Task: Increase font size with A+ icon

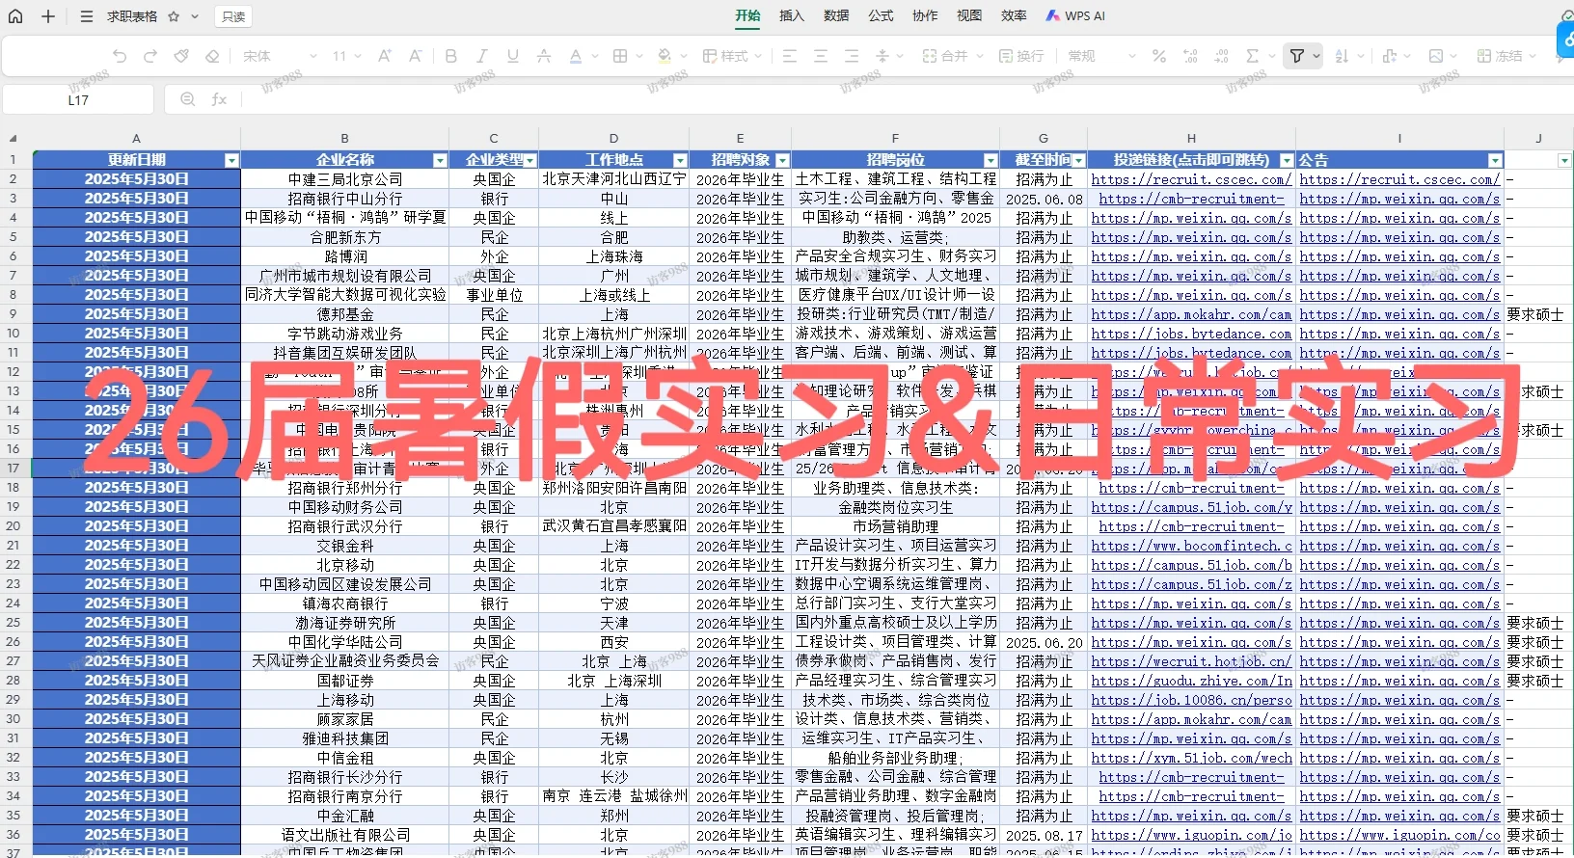Action: (x=385, y=56)
